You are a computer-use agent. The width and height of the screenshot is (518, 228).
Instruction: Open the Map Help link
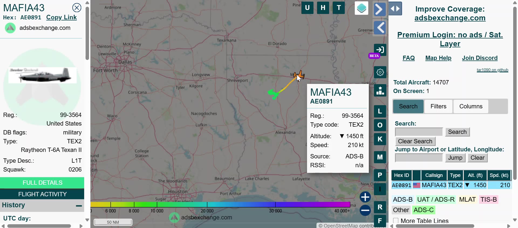[x=438, y=58]
